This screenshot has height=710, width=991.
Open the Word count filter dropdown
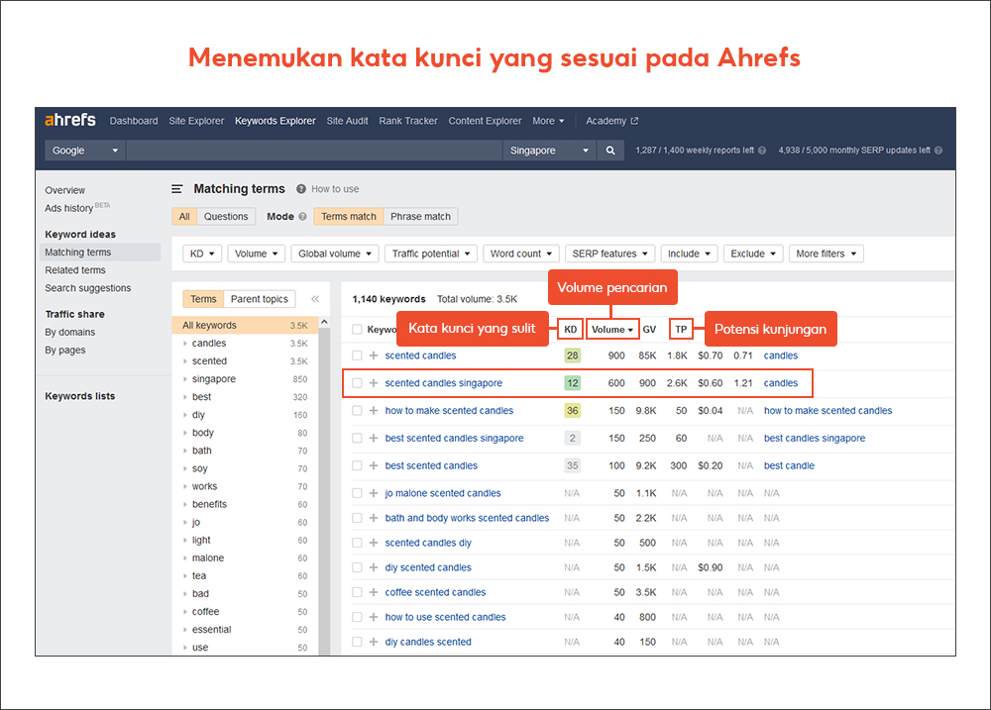coord(521,254)
